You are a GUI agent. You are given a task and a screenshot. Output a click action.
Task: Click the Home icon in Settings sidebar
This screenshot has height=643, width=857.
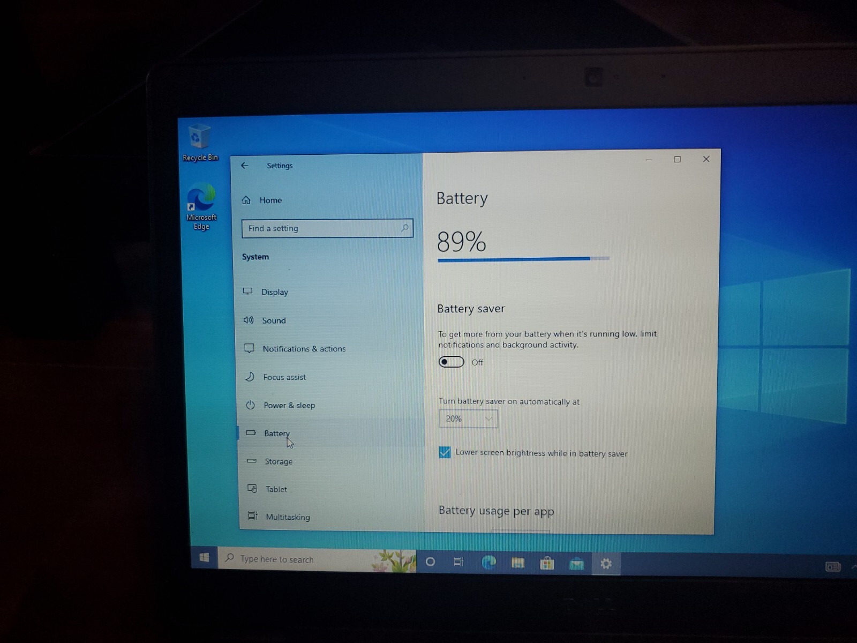(246, 200)
